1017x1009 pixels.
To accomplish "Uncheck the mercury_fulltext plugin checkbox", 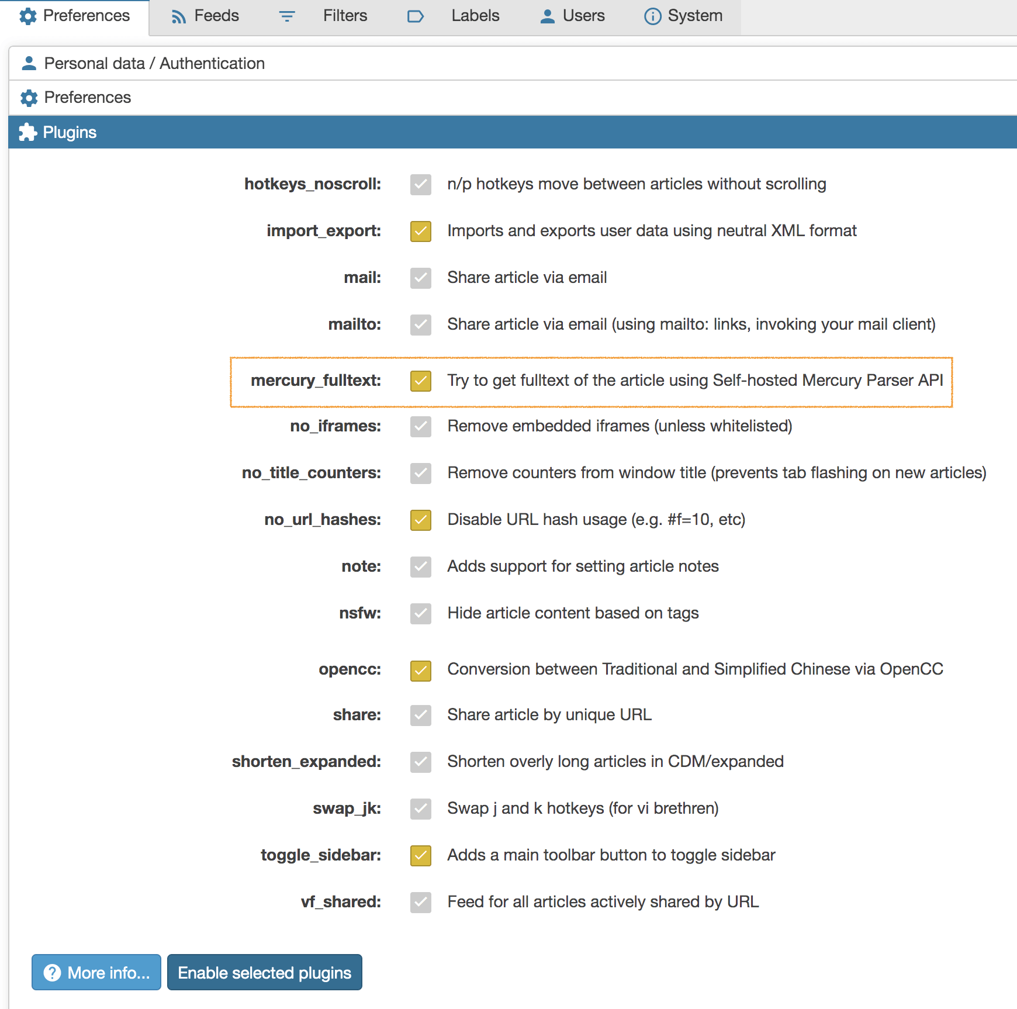I will tap(421, 381).
